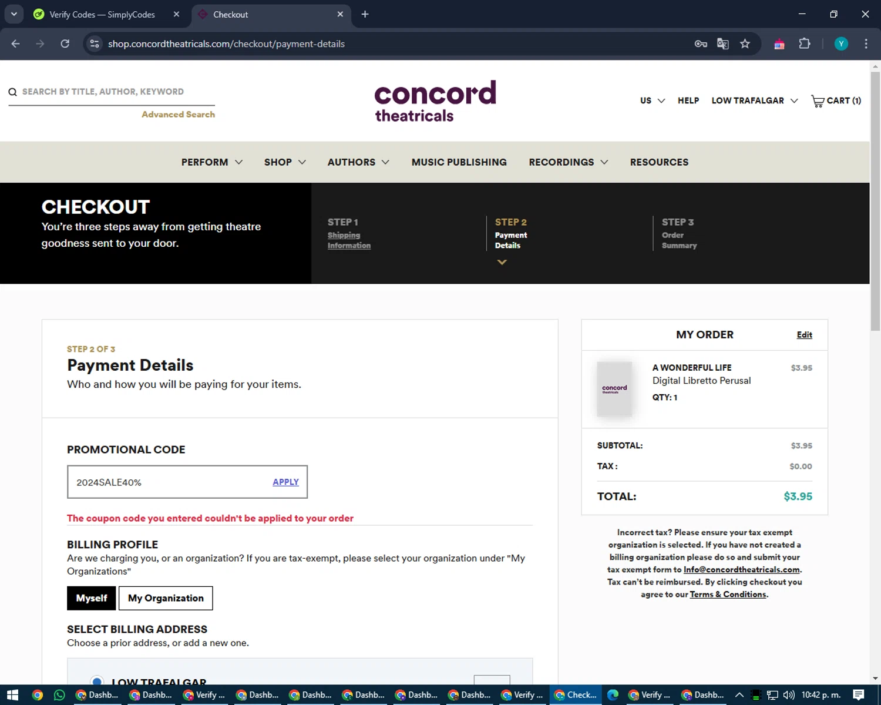881x705 pixels.
Task: Open the Chrome profile avatar Y
Action: [x=841, y=43]
